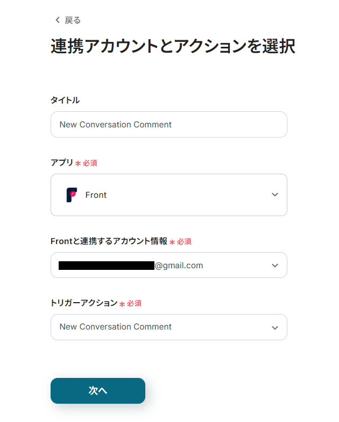Expand the トリガーアクション dropdown chevron
Image resolution: width=339 pixels, height=422 pixels.
(x=274, y=327)
